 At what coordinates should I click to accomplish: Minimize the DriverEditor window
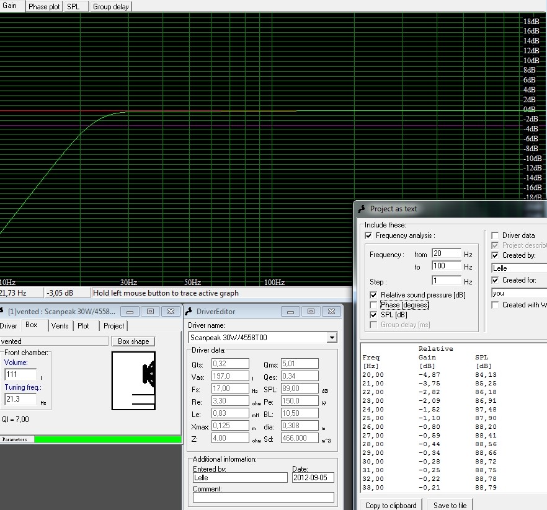coord(290,312)
